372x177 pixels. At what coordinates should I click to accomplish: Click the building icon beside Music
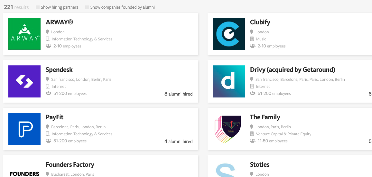pos(252,39)
